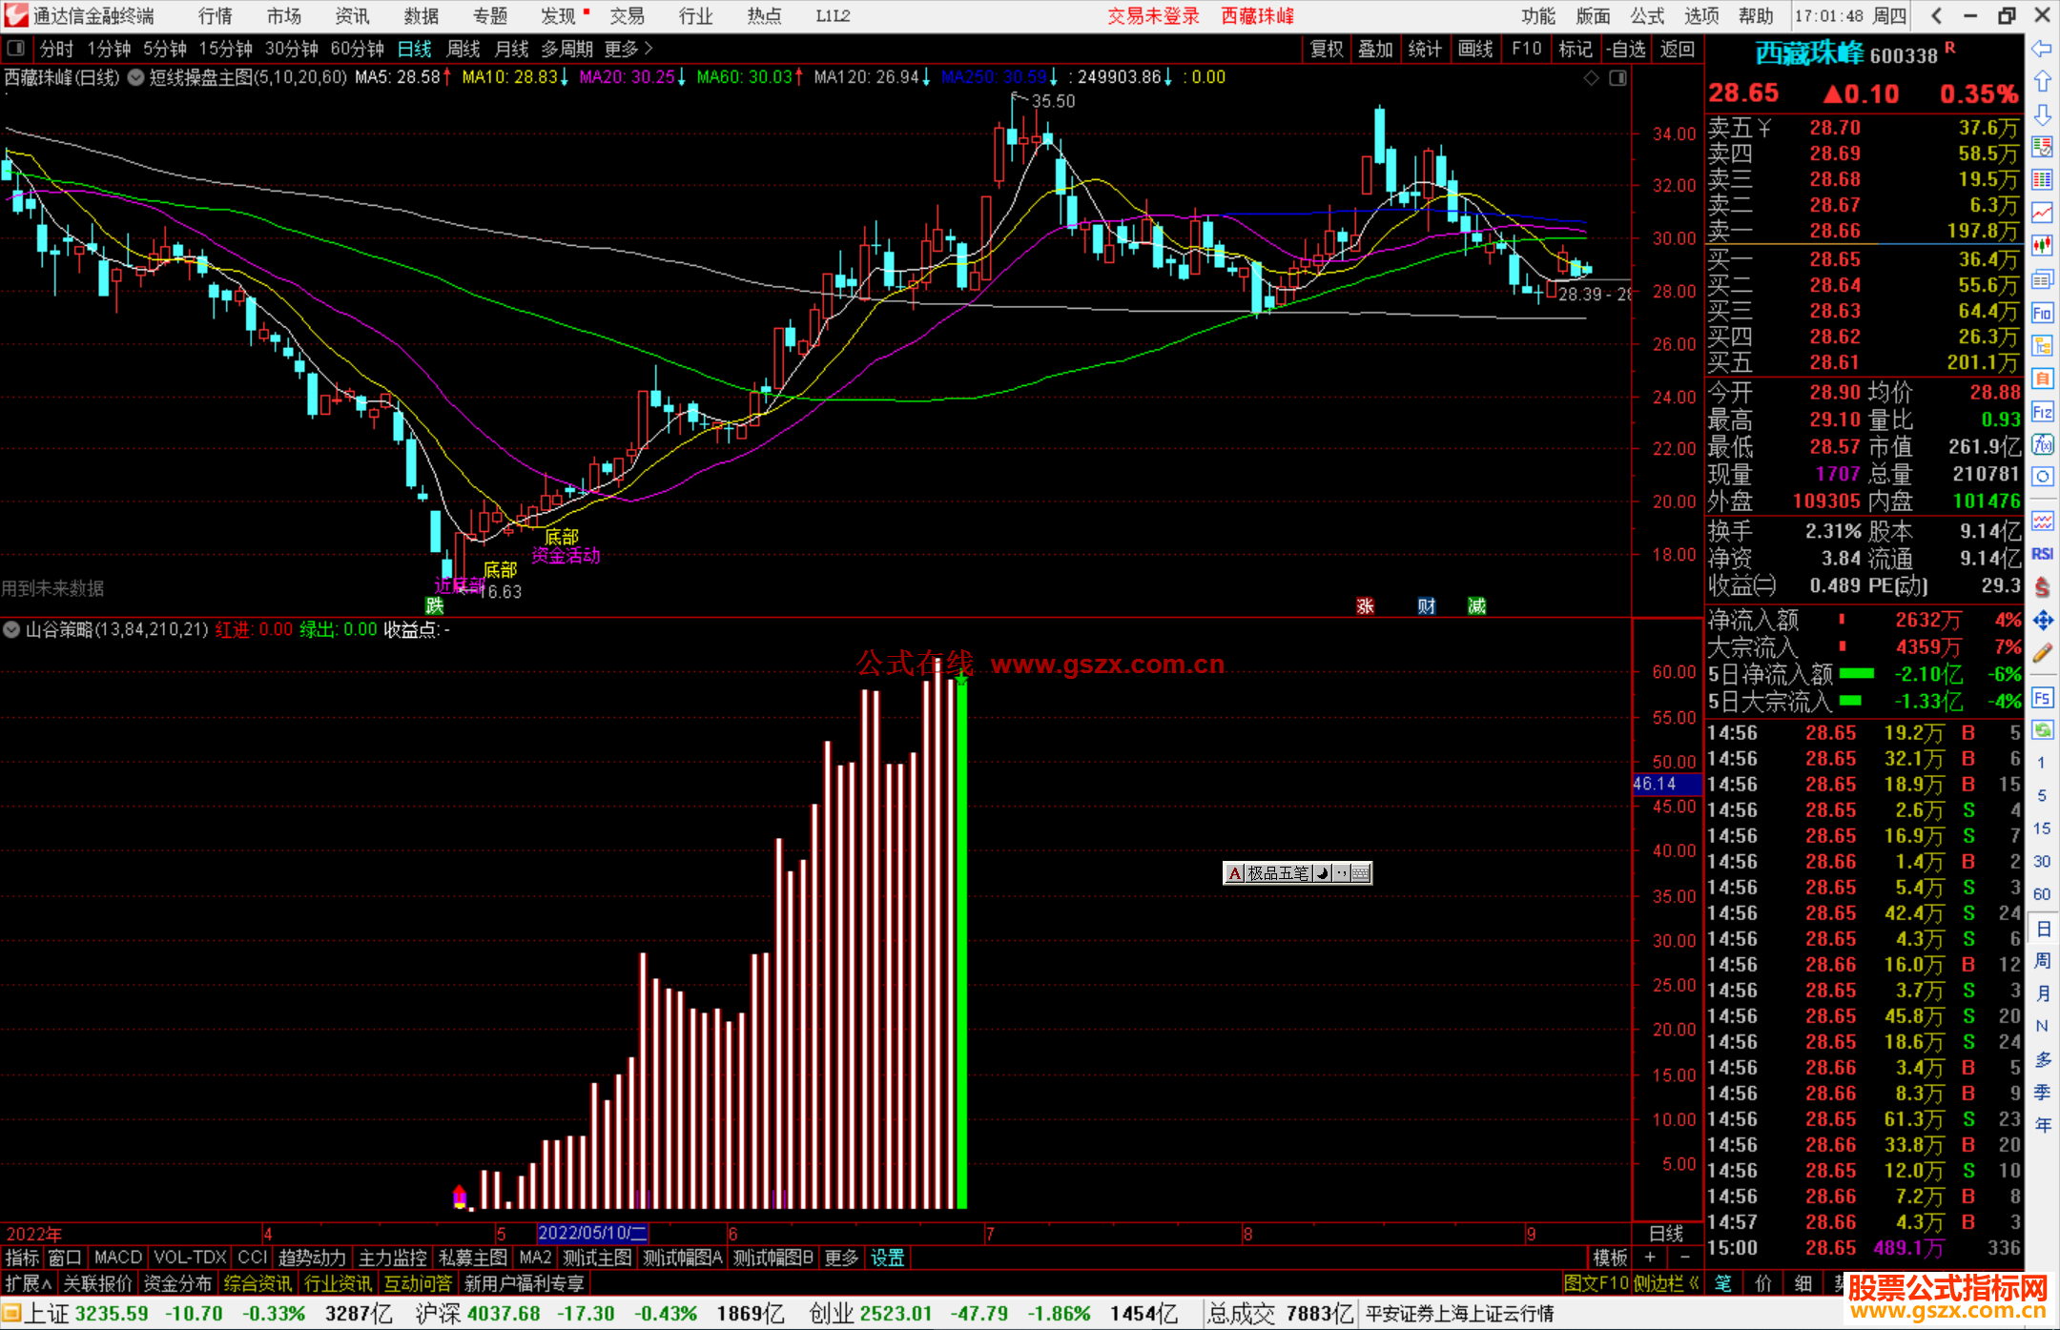The width and height of the screenshot is (2060, 1330).
Task: Select 季 quarterly period in right sidebar
Action: tap(2042, 1093)
